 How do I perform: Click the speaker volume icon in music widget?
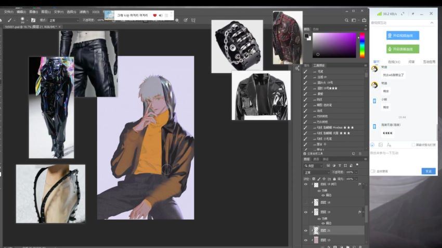coord(160,16)
